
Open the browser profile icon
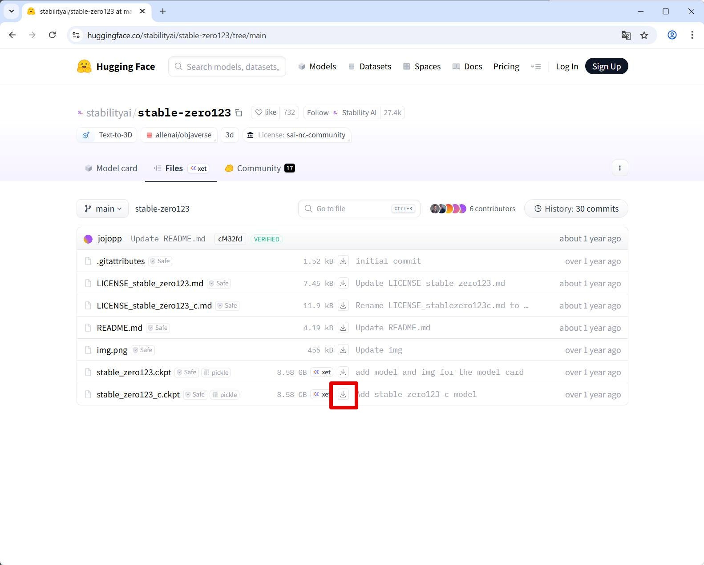coord(672,35)
